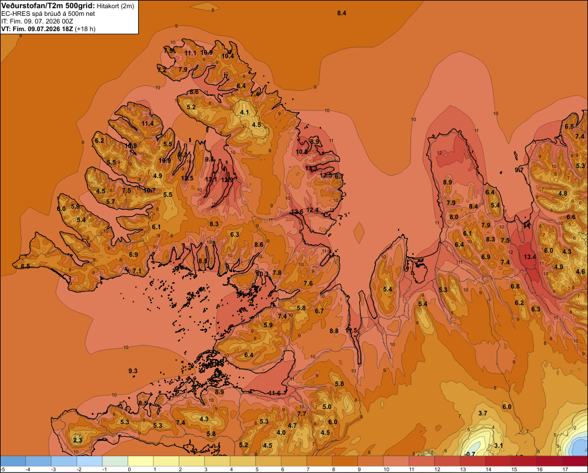Click the legend swatch between -5 and -4

click(x=13, y=461)
